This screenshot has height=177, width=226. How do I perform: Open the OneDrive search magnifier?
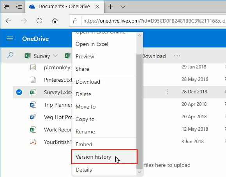[x=10, y=55]
